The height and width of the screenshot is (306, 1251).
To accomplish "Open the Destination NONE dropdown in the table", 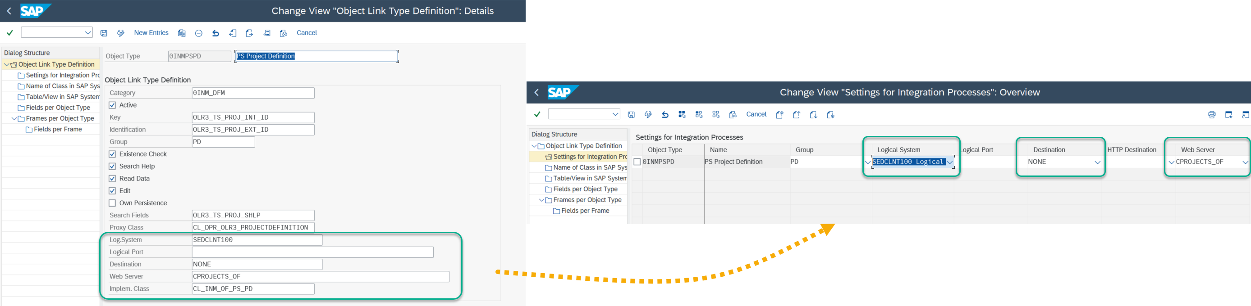I will (1097, 162).
